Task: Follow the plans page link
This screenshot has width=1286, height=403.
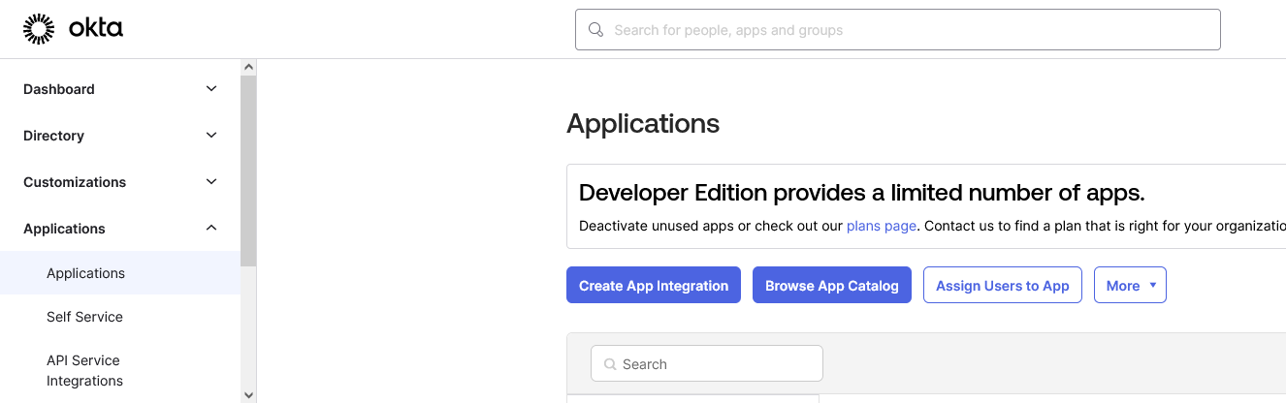Action: click(x=882, y=226)
